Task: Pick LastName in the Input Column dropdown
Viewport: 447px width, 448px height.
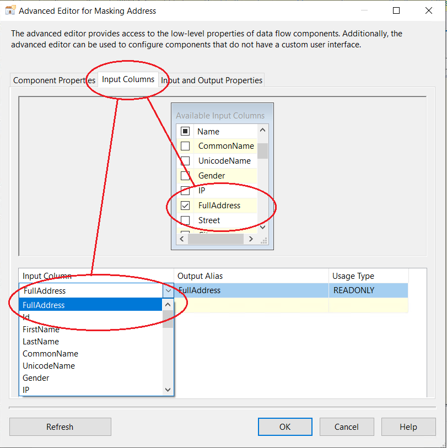Action: click(41, 342)
